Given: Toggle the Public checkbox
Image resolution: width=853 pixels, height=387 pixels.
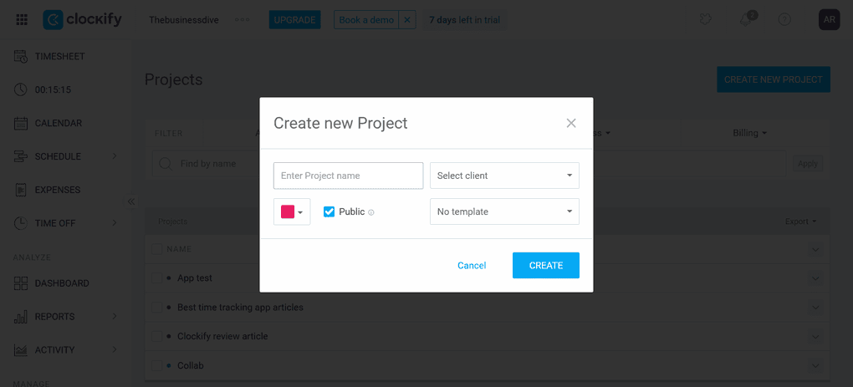Looking at the screenshot, I should [x=329, y=212].
